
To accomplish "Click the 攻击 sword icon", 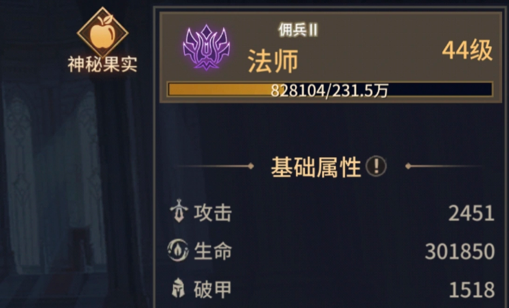I will tap(179, 211).
